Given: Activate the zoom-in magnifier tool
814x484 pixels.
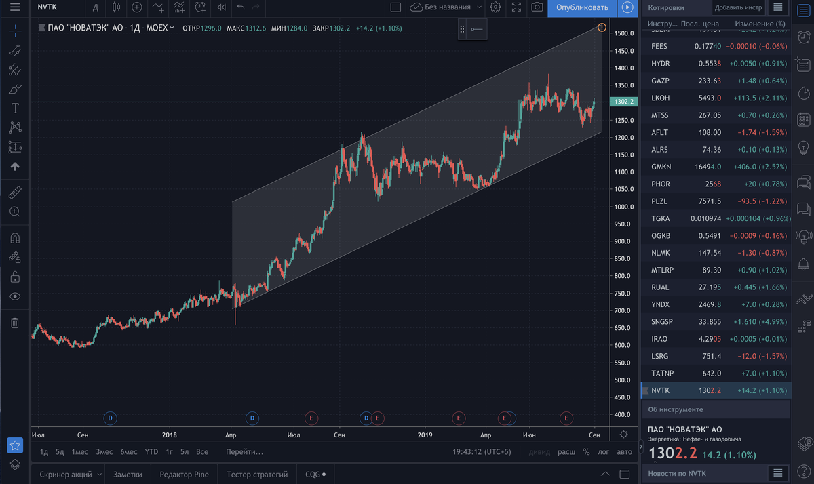Looking at the screenshot, I should [15, 211].
